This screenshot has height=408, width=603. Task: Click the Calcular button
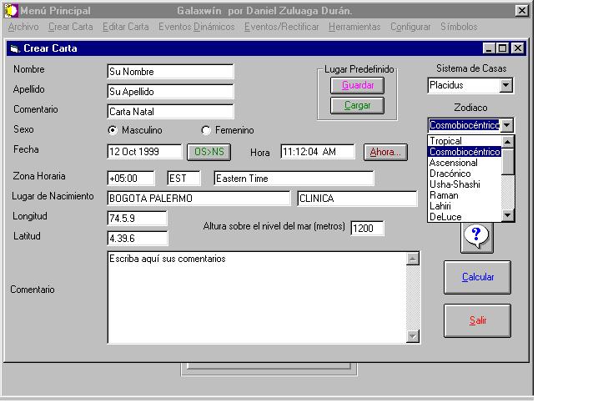coord(477,277)
